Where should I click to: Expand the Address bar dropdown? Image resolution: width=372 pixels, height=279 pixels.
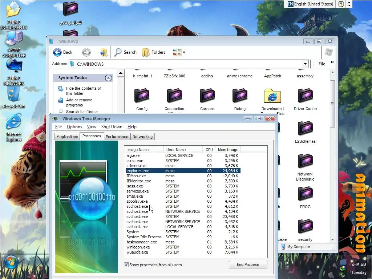point(305,64)
